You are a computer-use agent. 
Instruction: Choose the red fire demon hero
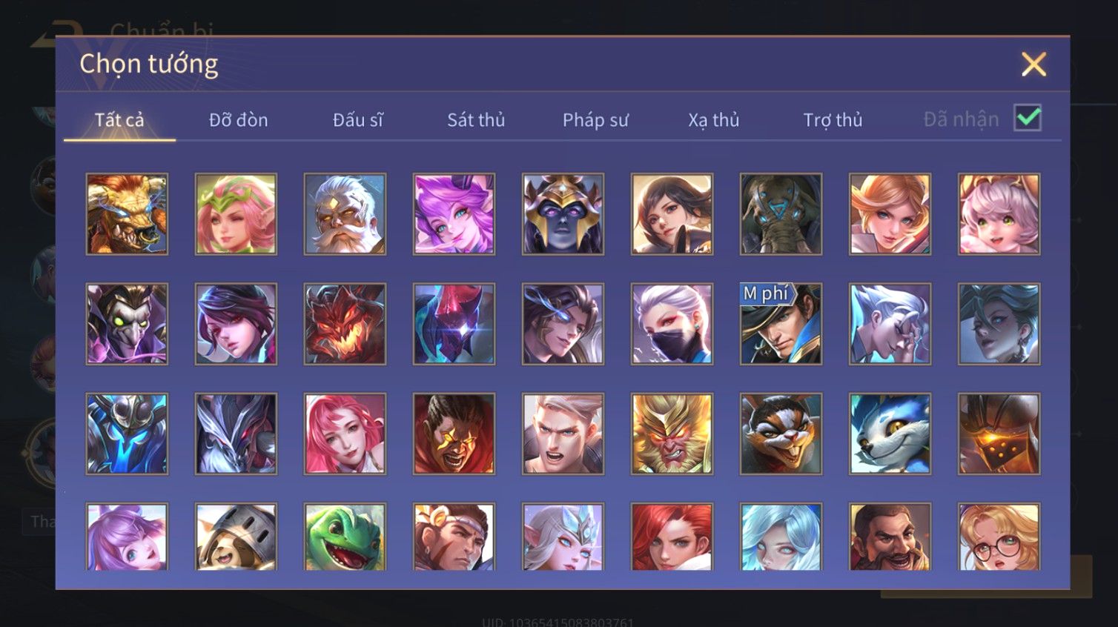[345, 324]
